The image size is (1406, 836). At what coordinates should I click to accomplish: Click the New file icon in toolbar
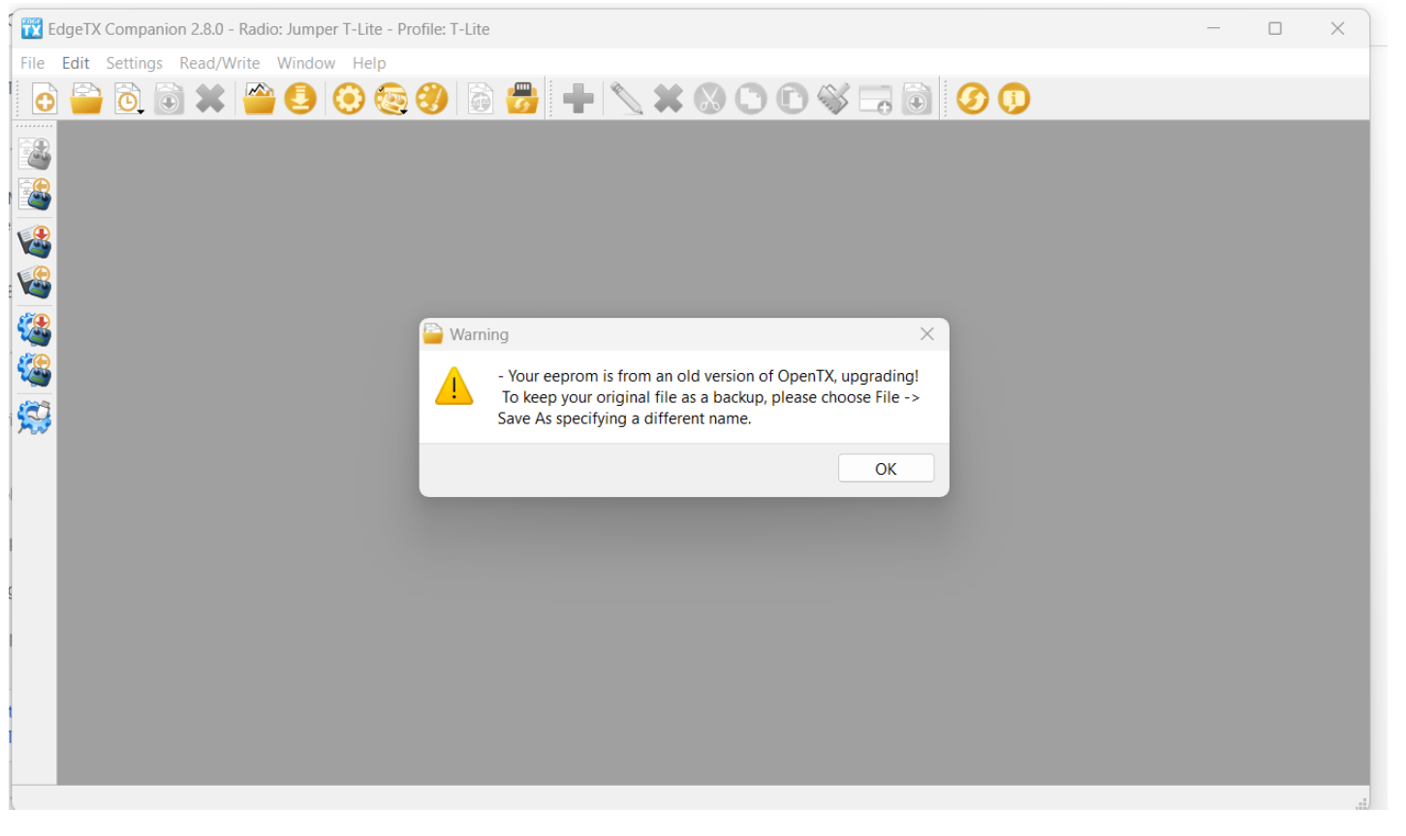45,99
